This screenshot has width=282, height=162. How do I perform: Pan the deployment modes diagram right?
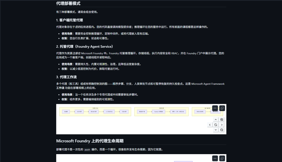tap(222, 125)
